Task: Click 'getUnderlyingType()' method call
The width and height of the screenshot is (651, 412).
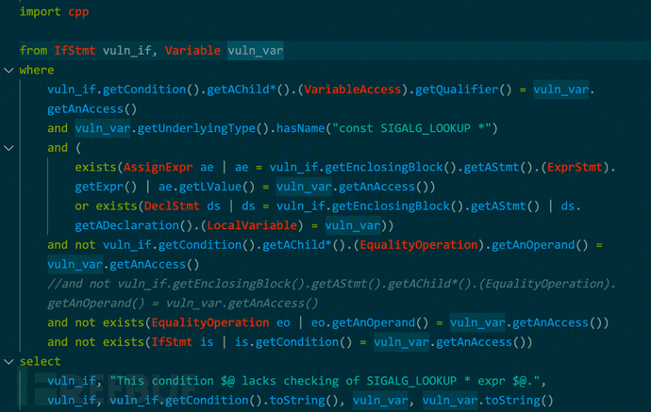Action: [204, 128]
